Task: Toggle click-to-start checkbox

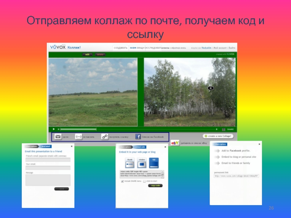Action: coord(144,181)
